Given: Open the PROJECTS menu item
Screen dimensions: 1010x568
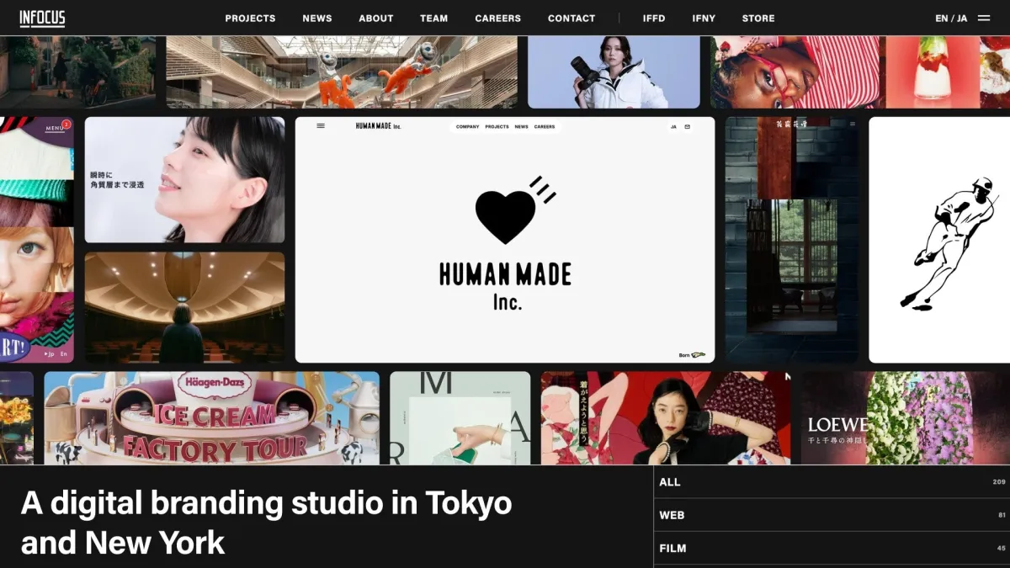Looking at the screenshot, I should tap(250, 19).
